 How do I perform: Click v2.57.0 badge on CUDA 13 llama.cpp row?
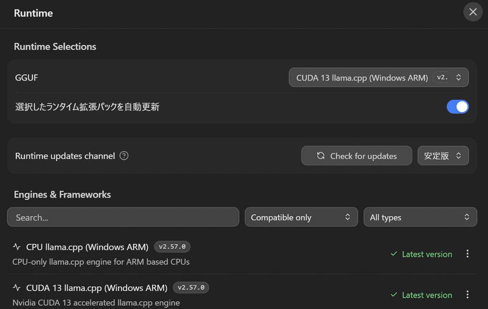click(191, 288)
